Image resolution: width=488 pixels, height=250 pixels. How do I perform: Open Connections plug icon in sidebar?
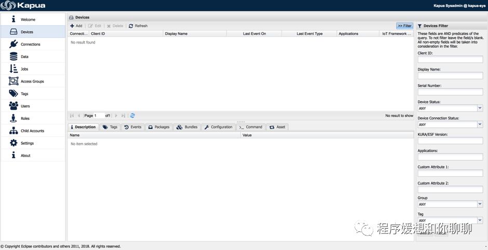pos(13,44)
